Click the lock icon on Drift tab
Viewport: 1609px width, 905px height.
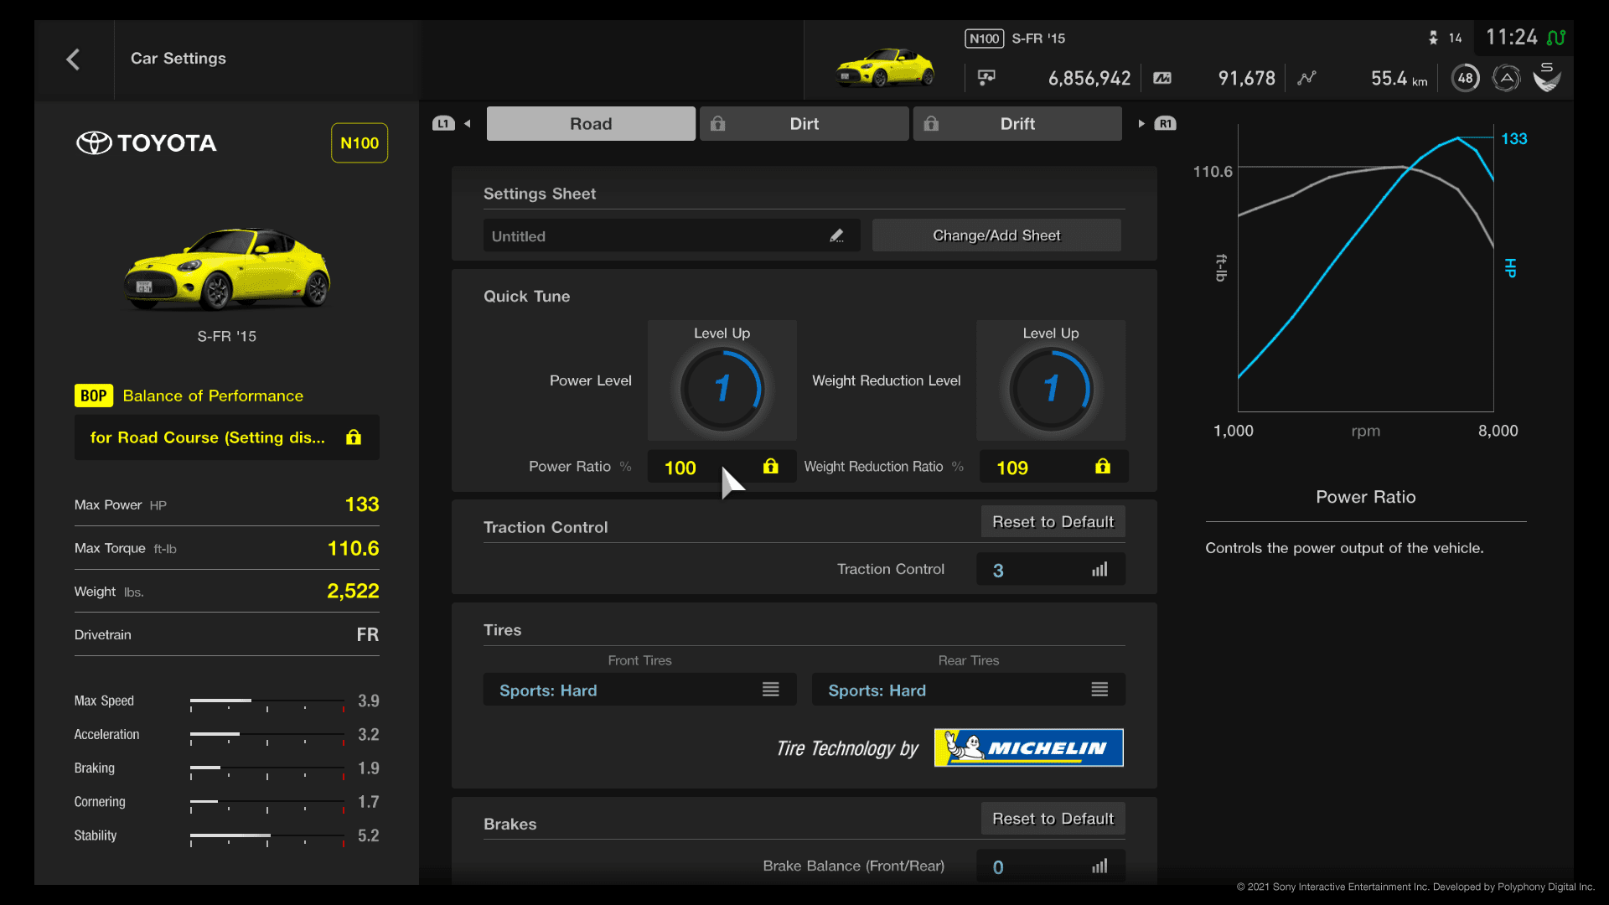point(931,124)
